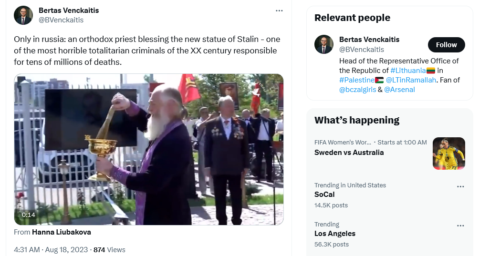This screenshot has height=256, width=479.
Task: Open the #Lithuania hashtag link
Action: point(408,71)
